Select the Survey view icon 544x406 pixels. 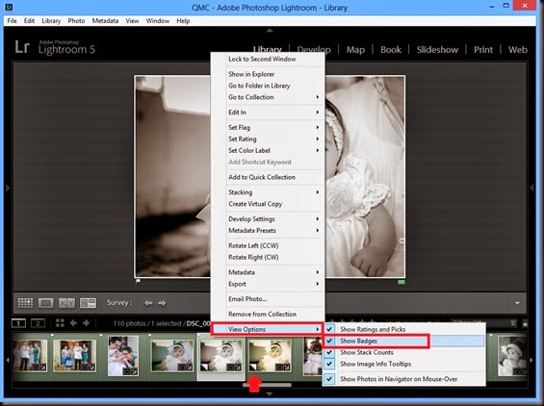tap(88, 303)
